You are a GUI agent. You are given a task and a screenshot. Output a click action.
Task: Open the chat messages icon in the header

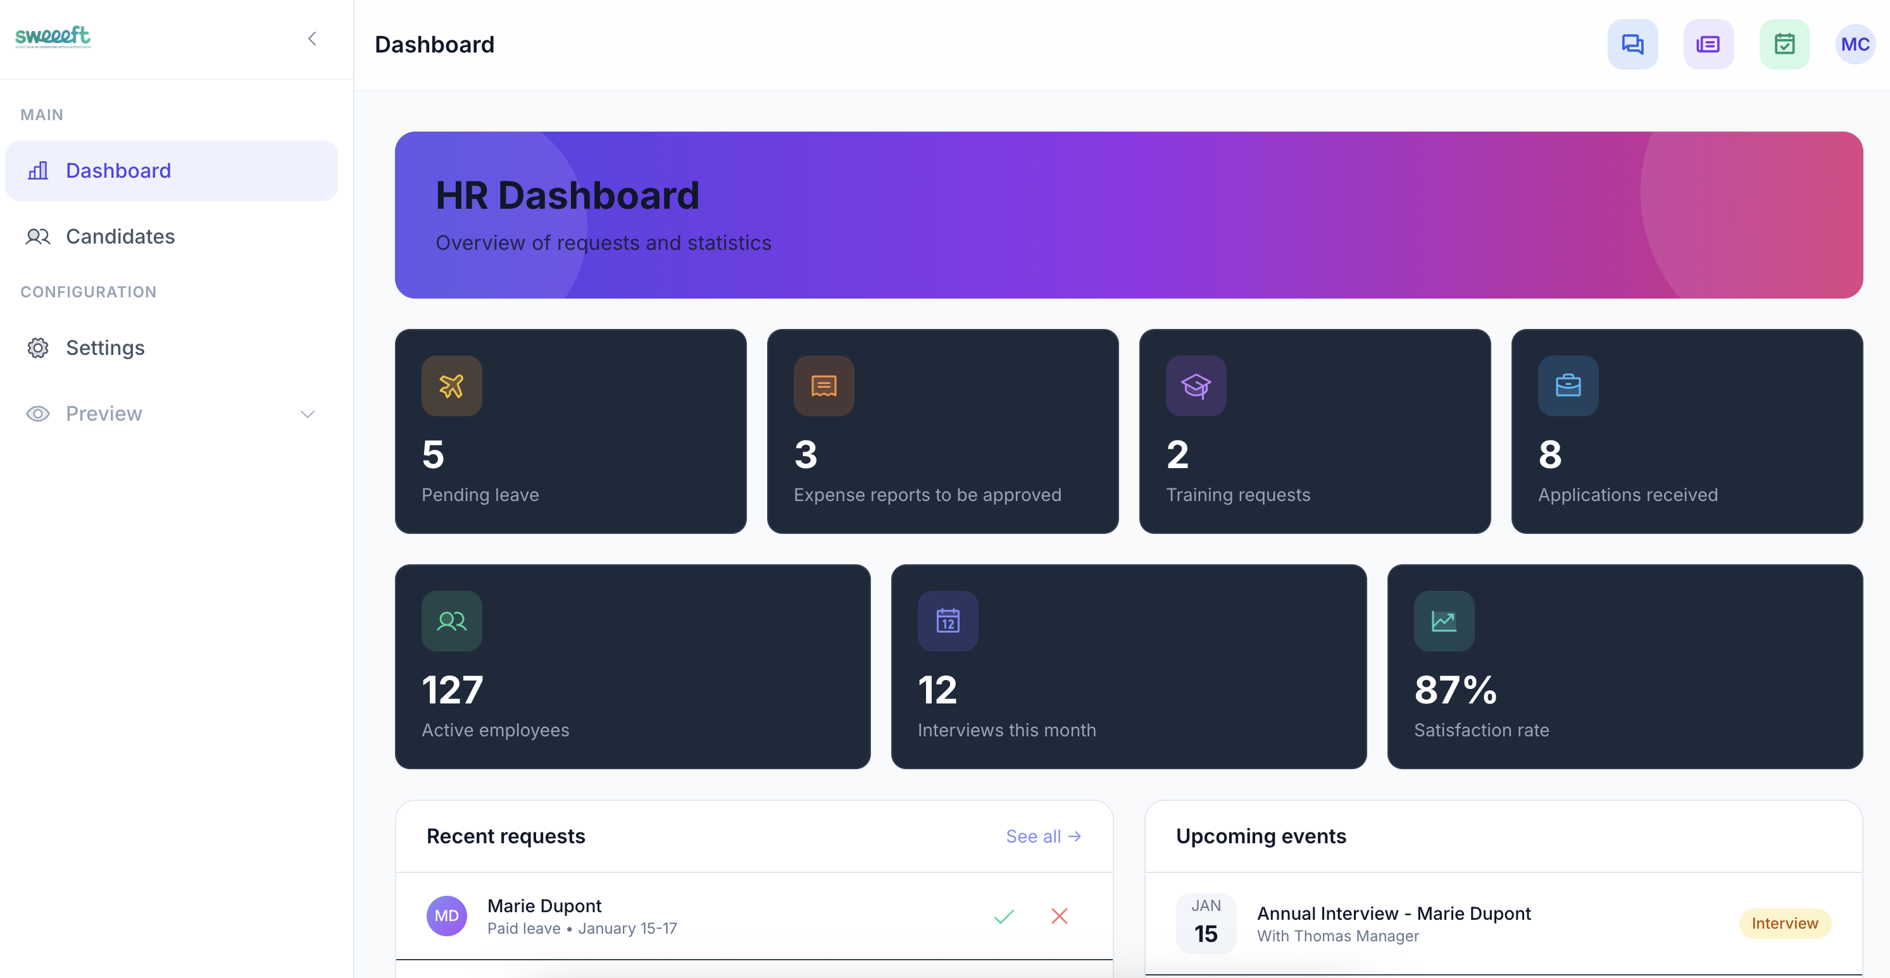tap(1632, 44)
